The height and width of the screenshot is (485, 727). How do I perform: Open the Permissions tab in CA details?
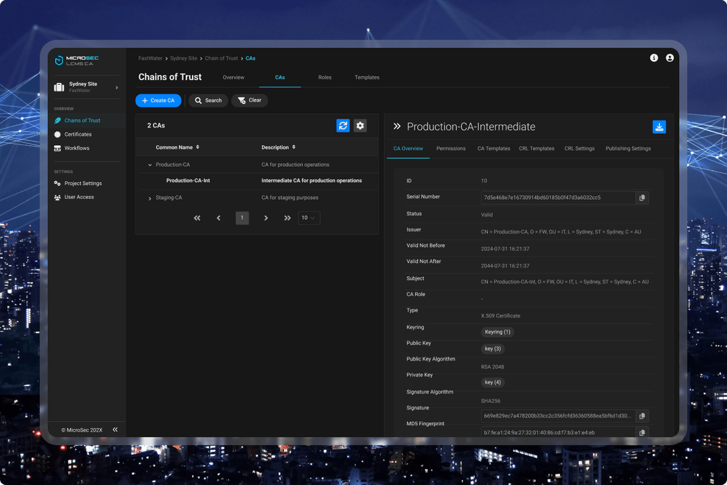tap(450, 149)
